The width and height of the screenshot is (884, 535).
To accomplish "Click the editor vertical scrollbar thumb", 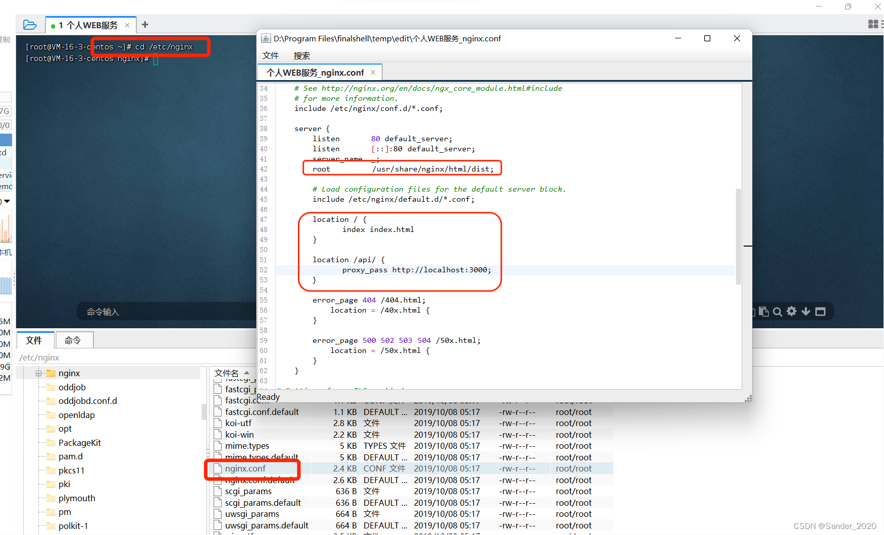I will tap(738, 236).
